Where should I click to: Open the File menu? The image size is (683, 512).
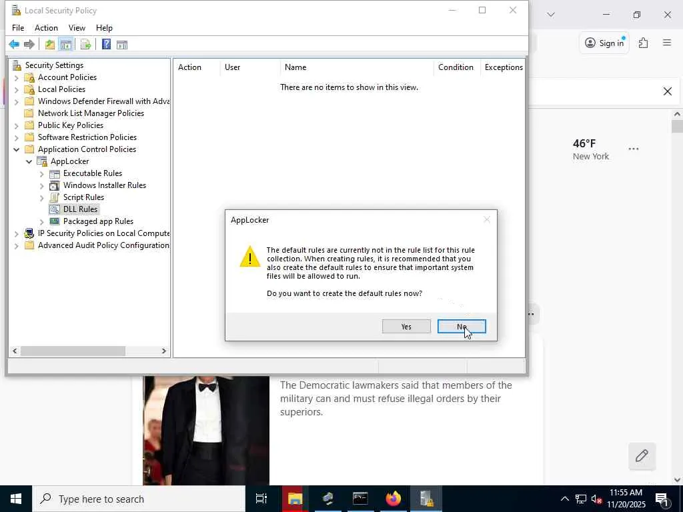(x=18, y=28)
